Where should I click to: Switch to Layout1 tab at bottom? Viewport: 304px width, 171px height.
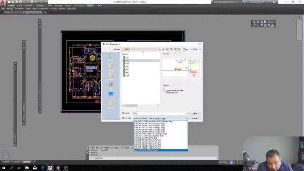point(26,161)
